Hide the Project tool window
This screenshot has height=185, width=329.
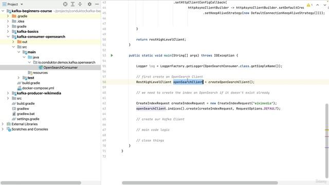point(97,4)
